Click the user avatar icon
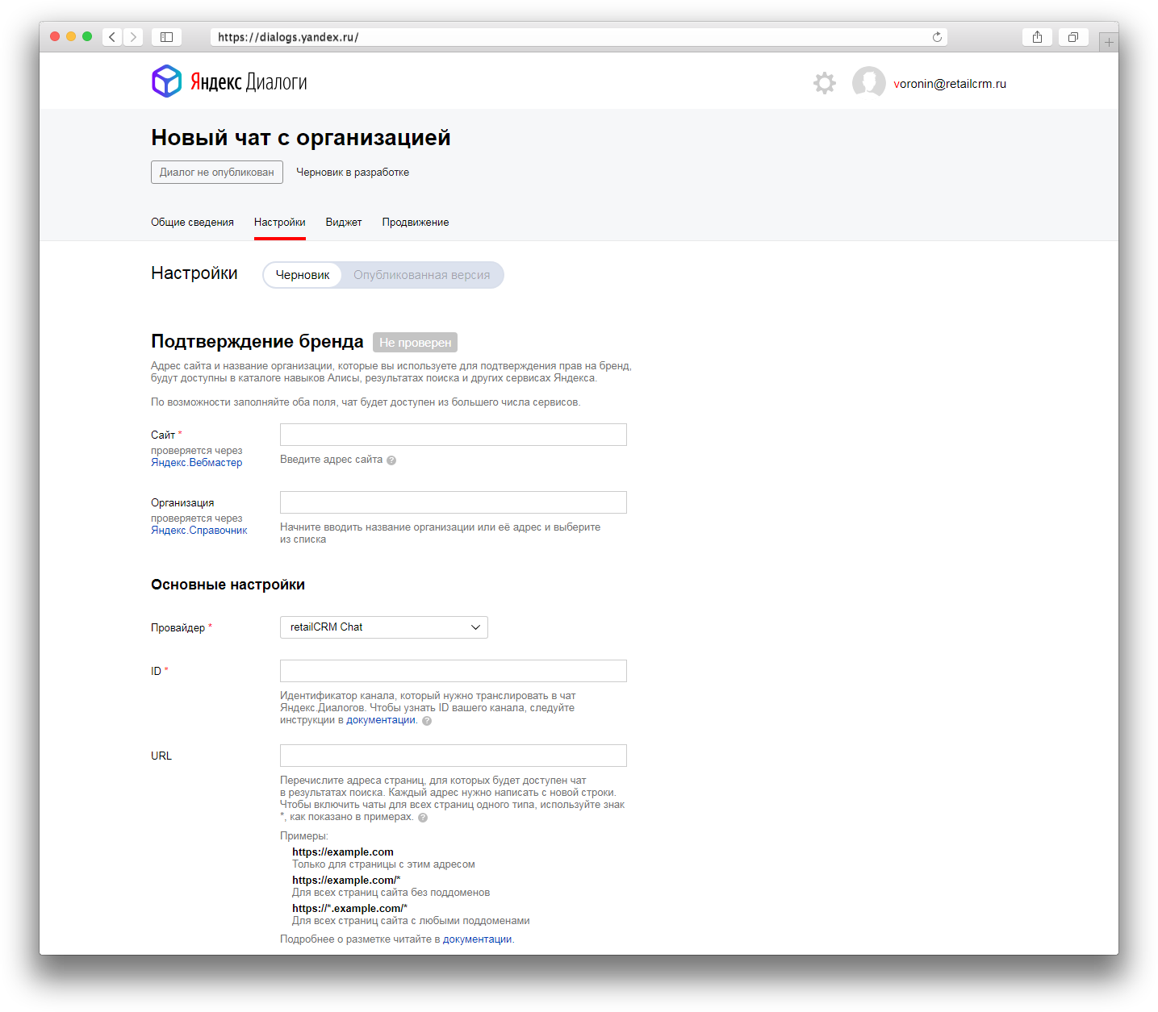The width and height of the screenshot is (1158, 1012). point(868,83)
